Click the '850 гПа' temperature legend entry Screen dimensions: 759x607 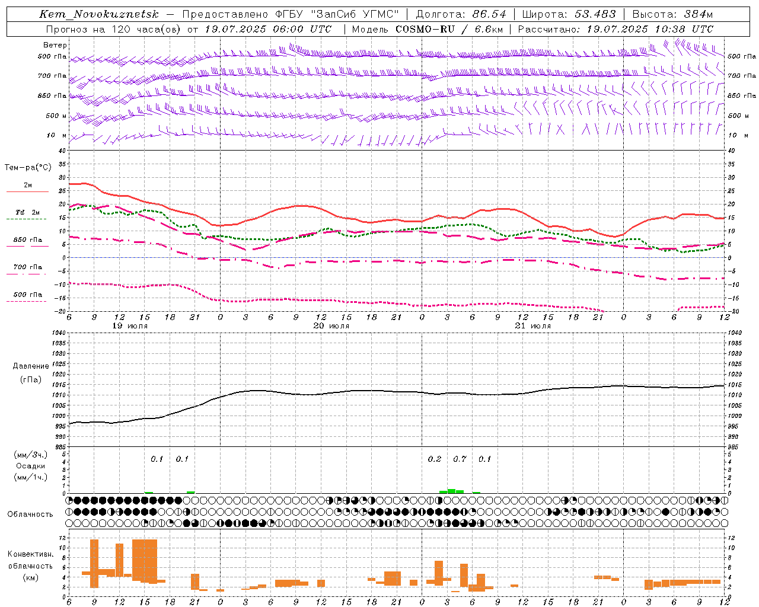(x=27, y=240)
